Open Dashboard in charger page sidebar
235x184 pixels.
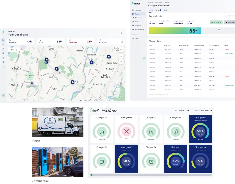tap(139, 10)
